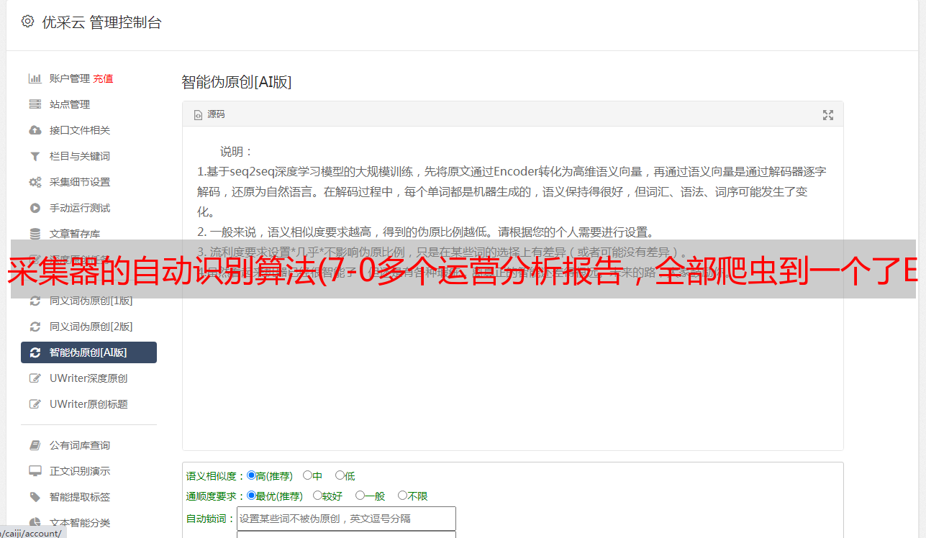Select 中 for 语义相似度

click(x=307, y=475)
